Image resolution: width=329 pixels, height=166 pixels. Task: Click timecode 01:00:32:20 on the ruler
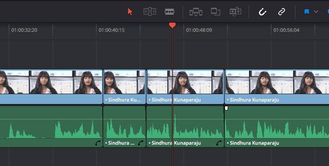pos(24,30)
